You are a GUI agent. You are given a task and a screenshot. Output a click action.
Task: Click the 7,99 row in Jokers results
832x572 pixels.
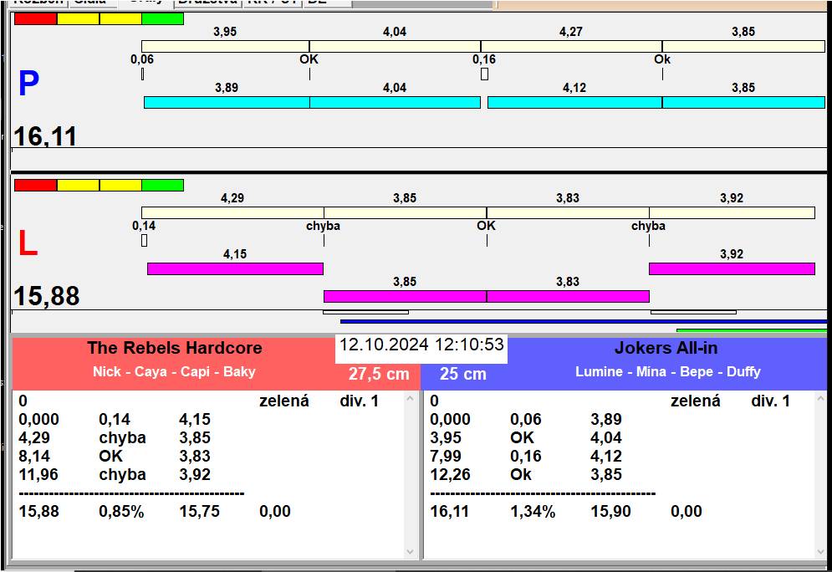tap(525, 456)
